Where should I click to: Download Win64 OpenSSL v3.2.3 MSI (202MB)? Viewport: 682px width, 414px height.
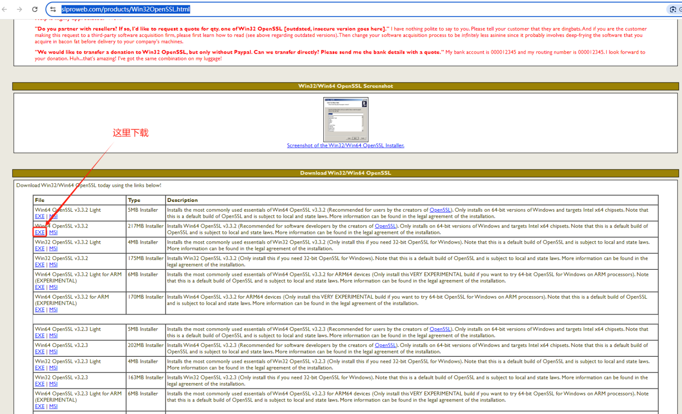pos(53,352)
